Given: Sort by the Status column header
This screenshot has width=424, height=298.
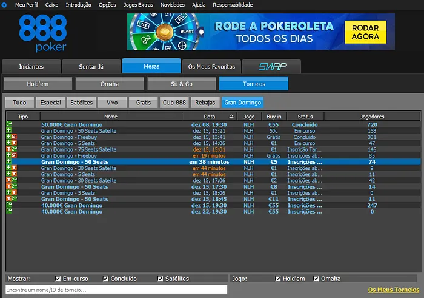Looking at the screenshot, I should pos(305,117).
